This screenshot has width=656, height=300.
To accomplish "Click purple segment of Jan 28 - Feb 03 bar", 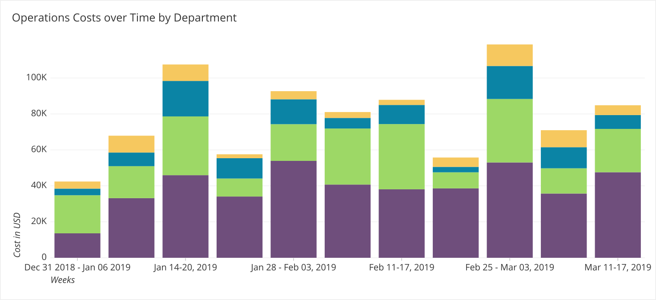I will (294, 209).
